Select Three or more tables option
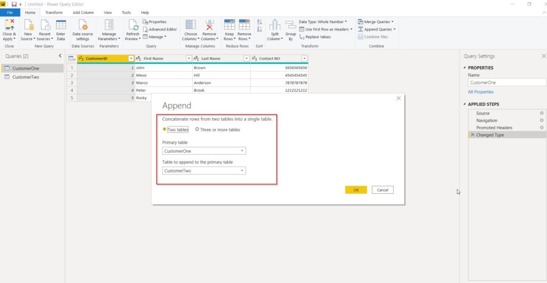 pyautogui.click(x=197, y=129)
